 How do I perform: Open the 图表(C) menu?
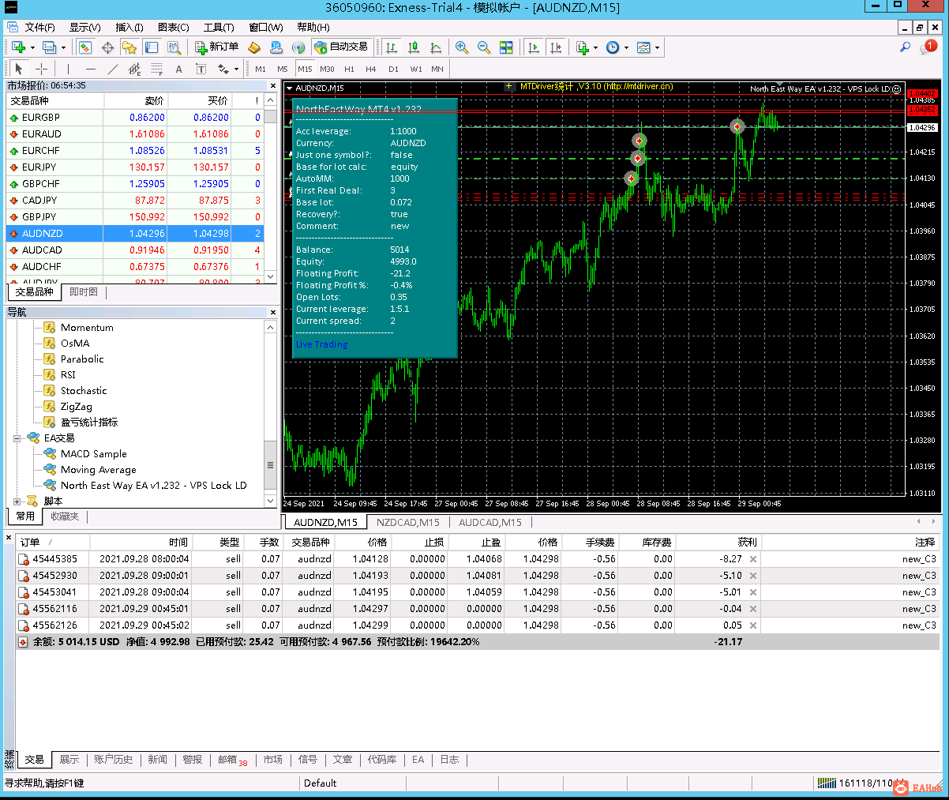[174, 27]
